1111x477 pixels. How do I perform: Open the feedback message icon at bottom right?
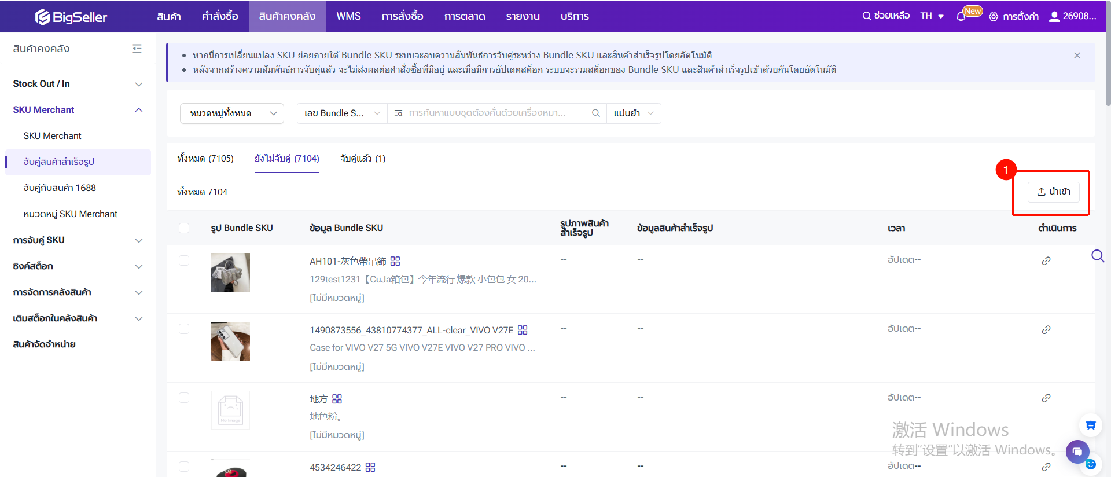coord(1090,425)
